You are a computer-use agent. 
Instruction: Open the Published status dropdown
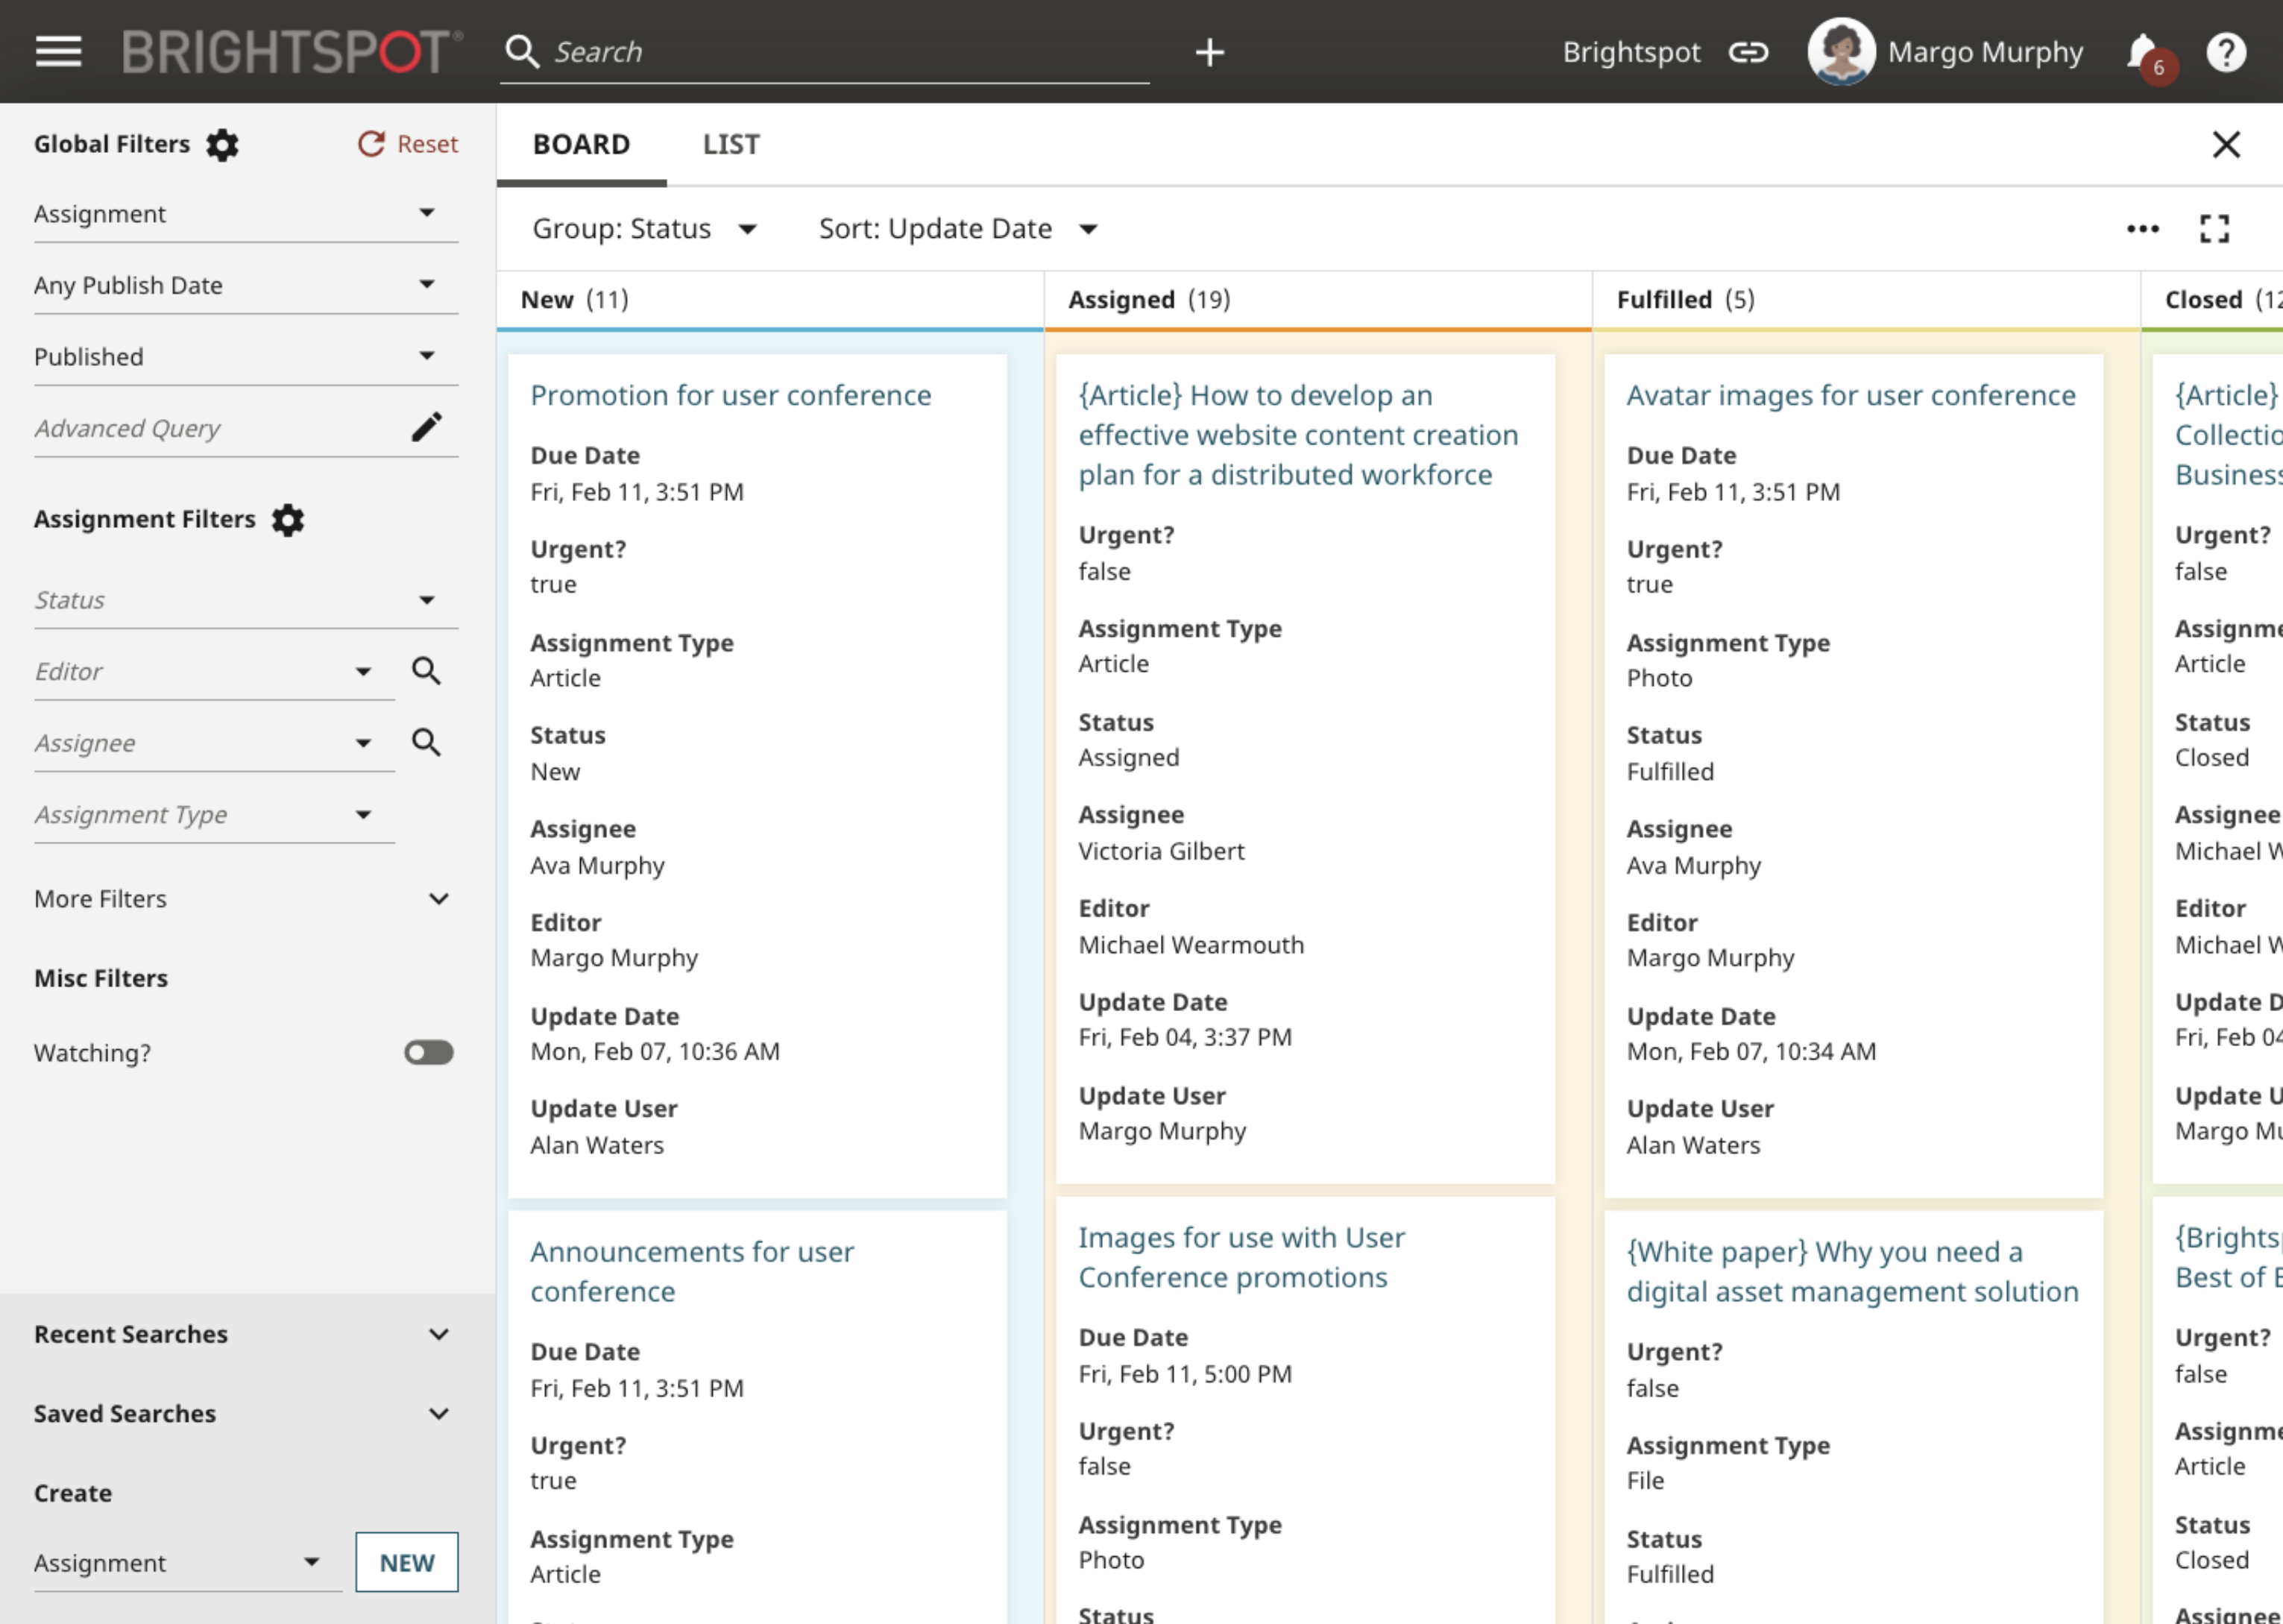point(246,357)
